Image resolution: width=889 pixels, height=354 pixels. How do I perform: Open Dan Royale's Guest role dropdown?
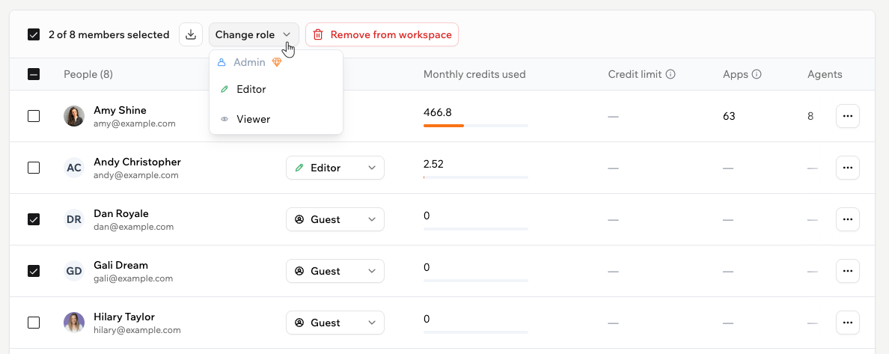[x=335, y=219]
